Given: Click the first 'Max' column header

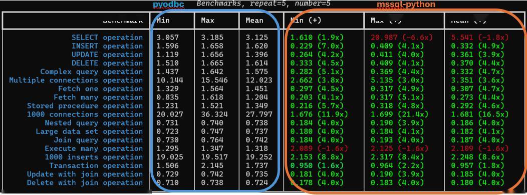Looking at the screenshot, I should 208,20.
